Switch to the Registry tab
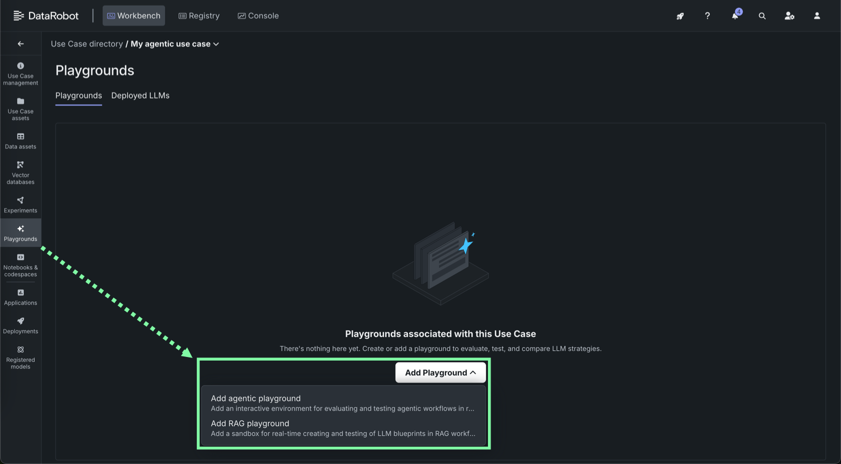 point(199,16)
